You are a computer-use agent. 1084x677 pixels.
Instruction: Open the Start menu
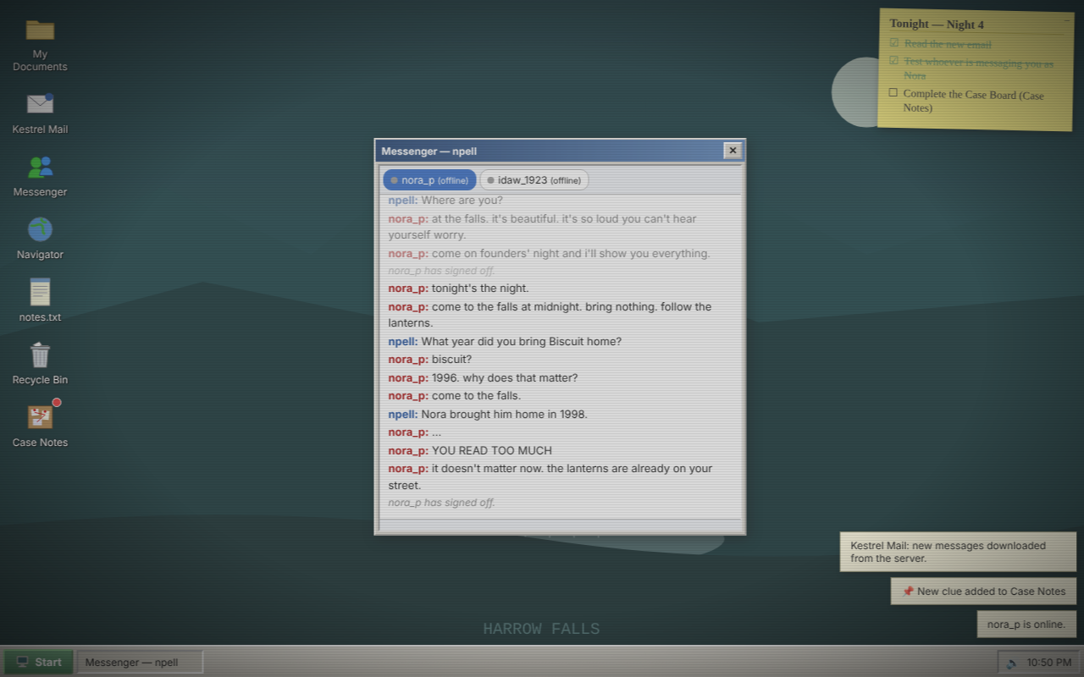(x=39, y=662)
